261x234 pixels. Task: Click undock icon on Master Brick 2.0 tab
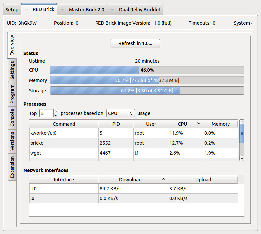(x=63, y=10)
